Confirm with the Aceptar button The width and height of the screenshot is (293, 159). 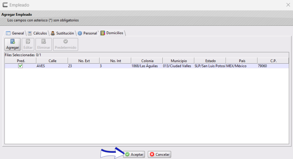tap(134, 154)
